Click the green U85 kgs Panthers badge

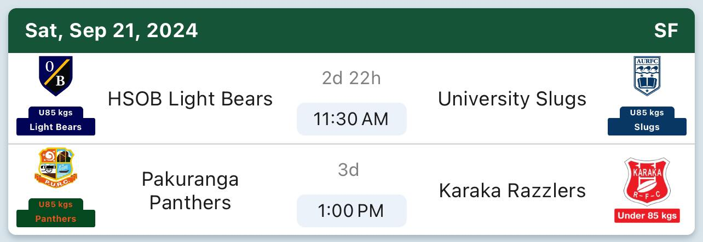(x=55, y=213)
